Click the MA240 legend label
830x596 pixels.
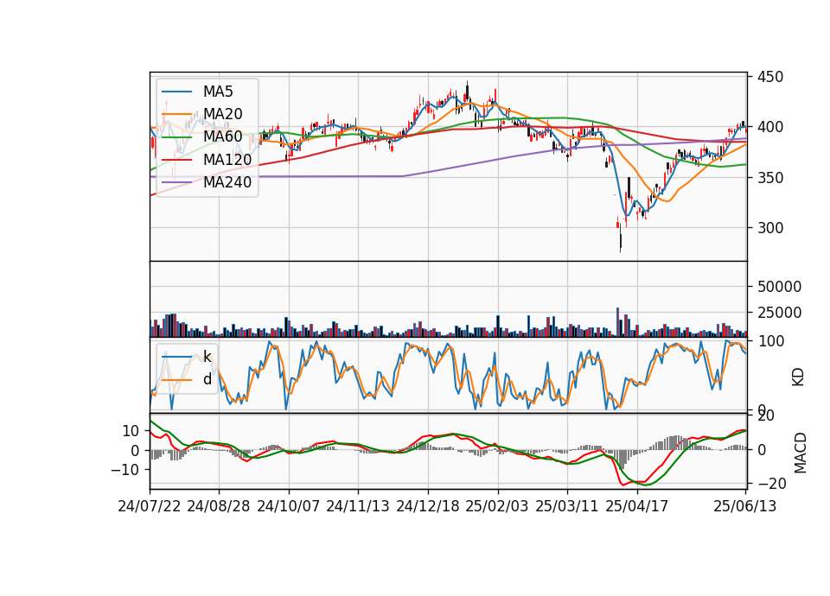[227, 182]
